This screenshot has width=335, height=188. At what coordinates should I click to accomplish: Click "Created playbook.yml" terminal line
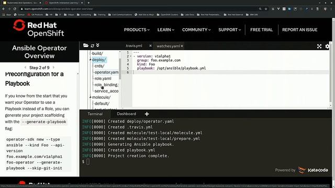pos(119,150)
